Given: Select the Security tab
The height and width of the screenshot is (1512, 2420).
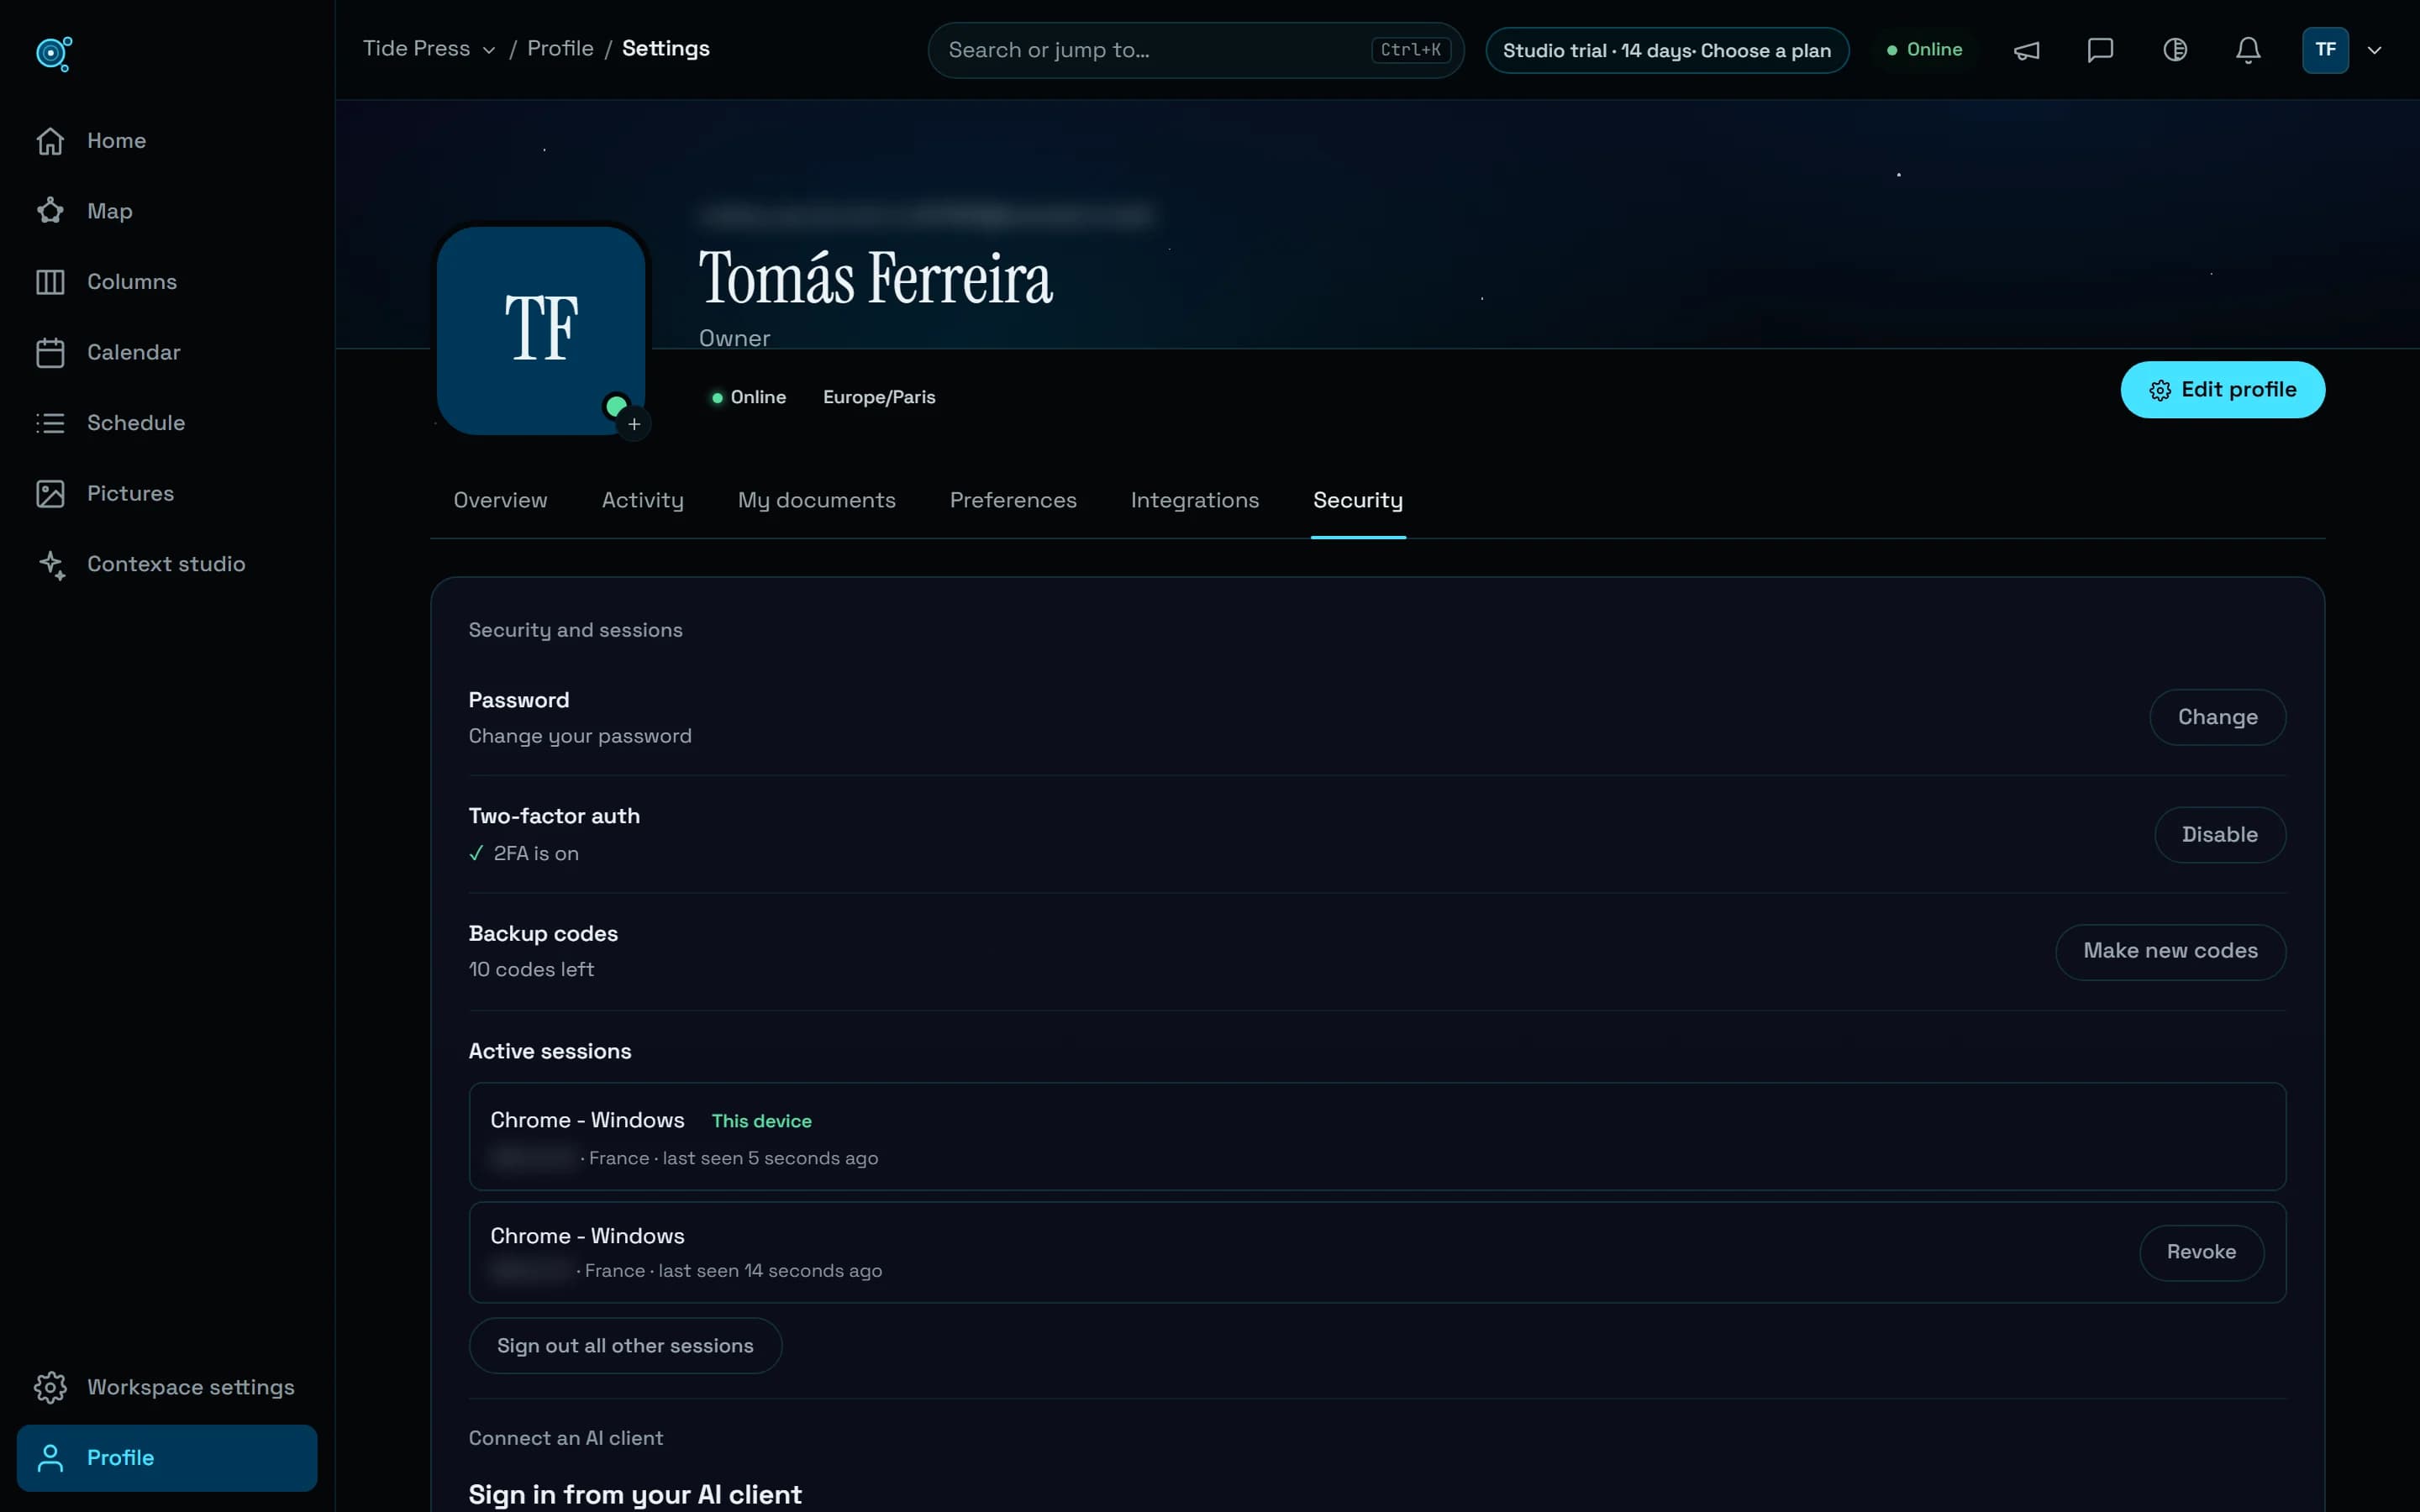Looking at the screenshot, I should [x=1358, y=500].
